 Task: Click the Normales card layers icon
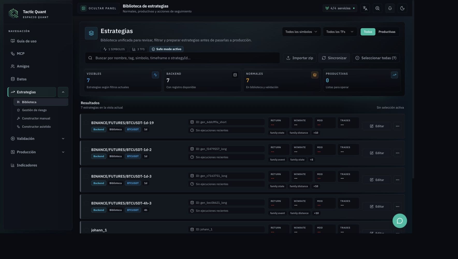[x=315, y=75]
